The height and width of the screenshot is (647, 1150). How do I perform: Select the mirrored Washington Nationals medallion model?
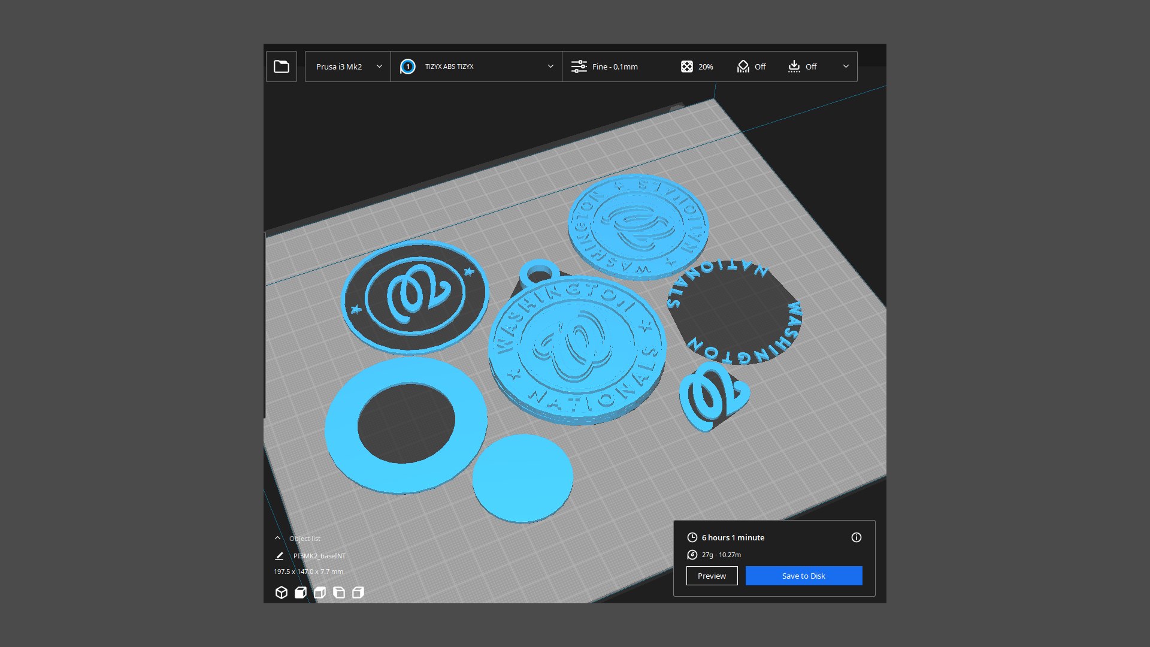(638, 227)
